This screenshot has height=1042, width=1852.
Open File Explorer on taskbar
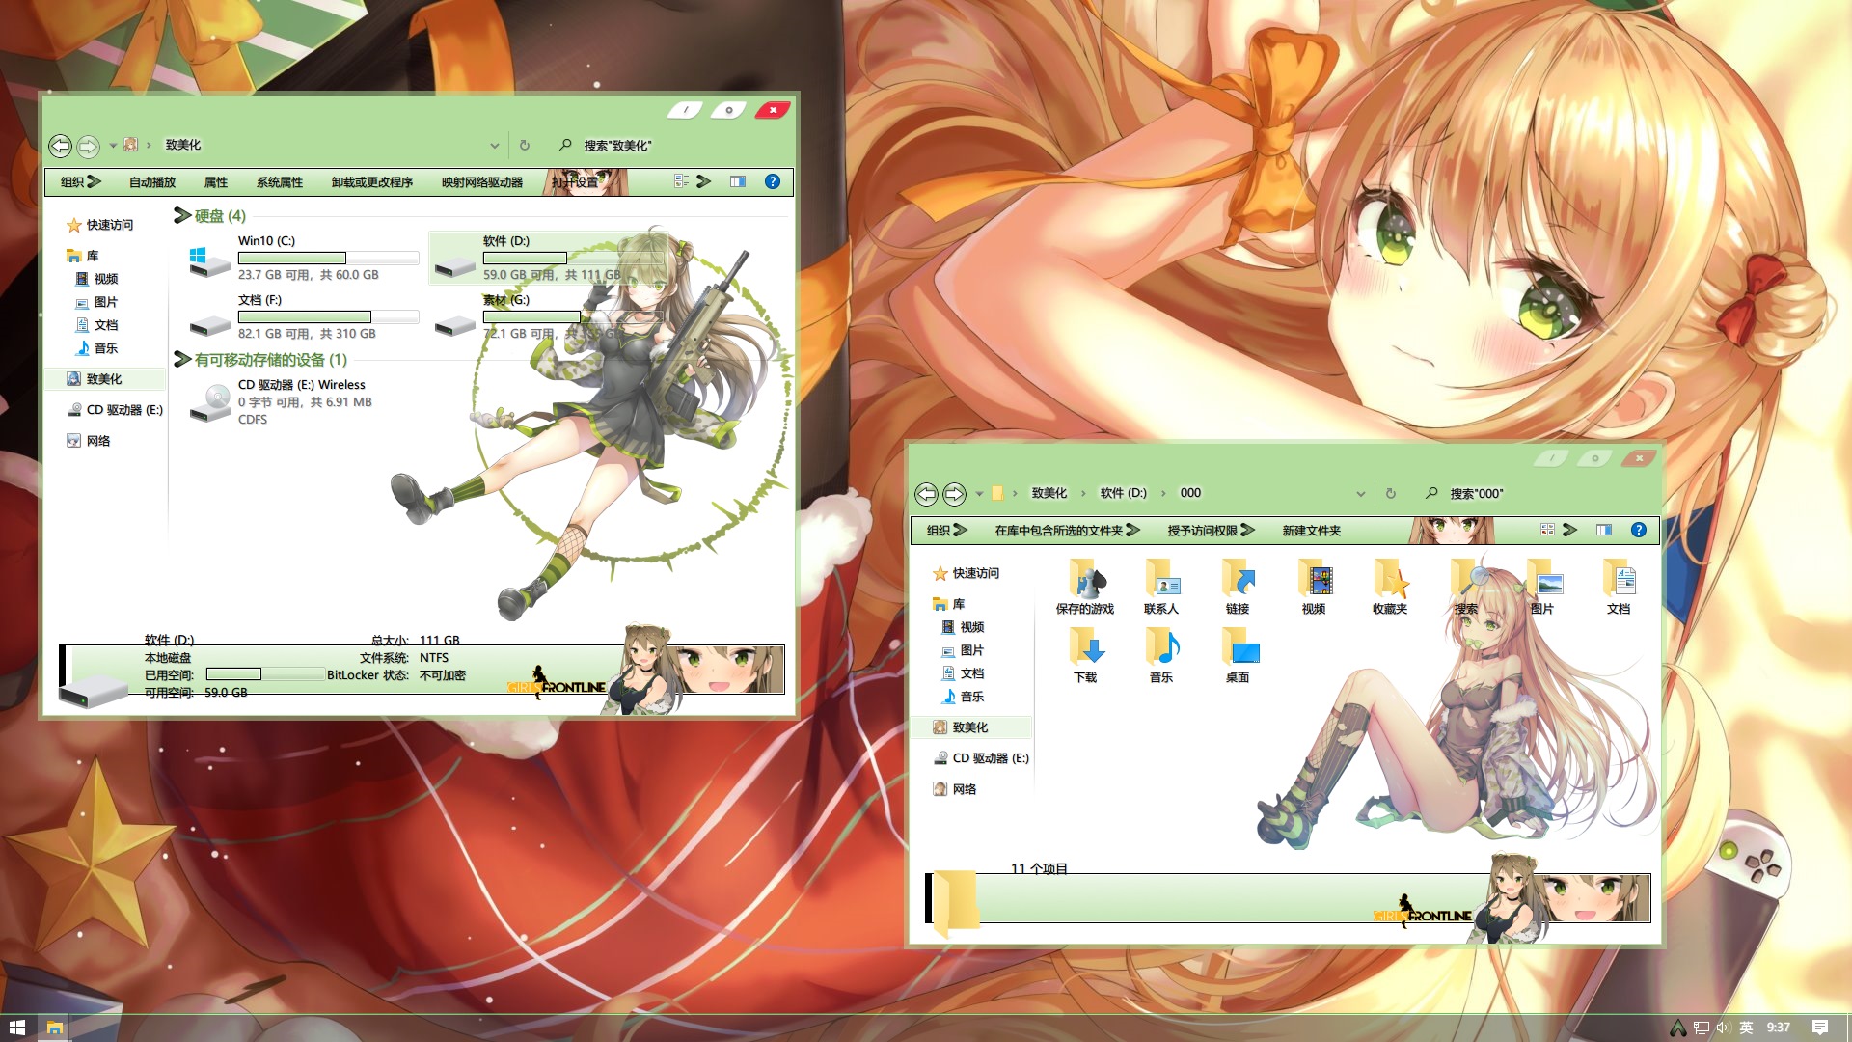tap(55, 1028)
